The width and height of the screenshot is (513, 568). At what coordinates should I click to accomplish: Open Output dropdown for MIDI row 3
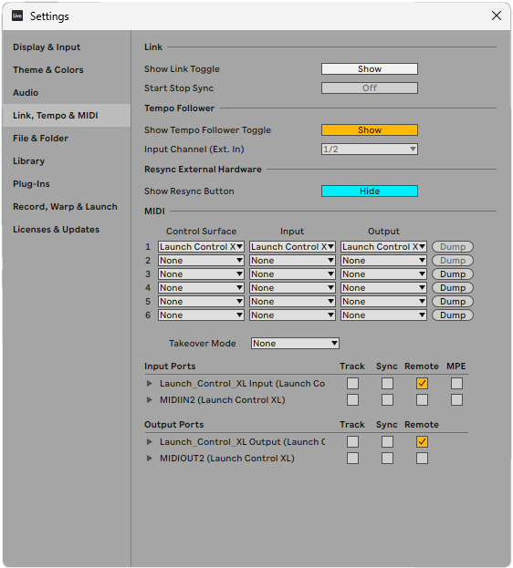tap(383, 274)
